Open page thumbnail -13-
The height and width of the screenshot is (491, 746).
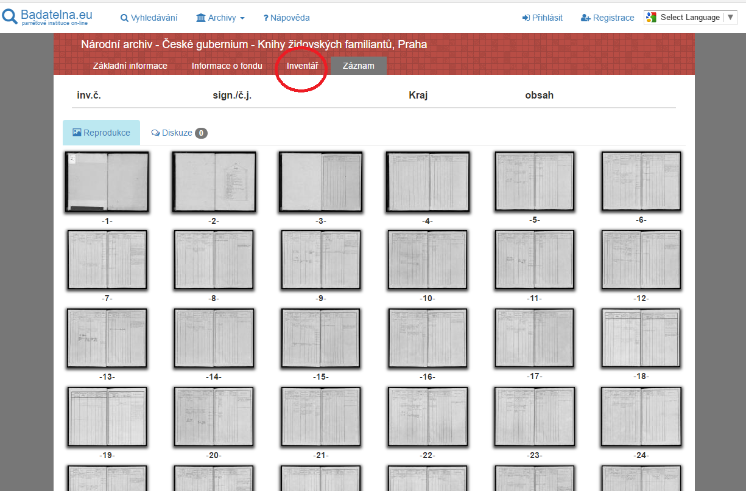tap(107, 338)
